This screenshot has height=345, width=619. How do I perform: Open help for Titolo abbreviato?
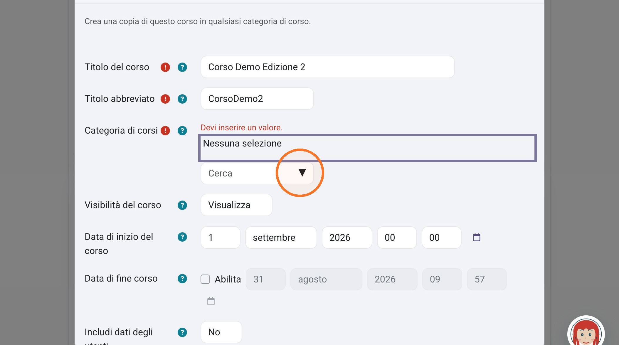tap(182, 99)
